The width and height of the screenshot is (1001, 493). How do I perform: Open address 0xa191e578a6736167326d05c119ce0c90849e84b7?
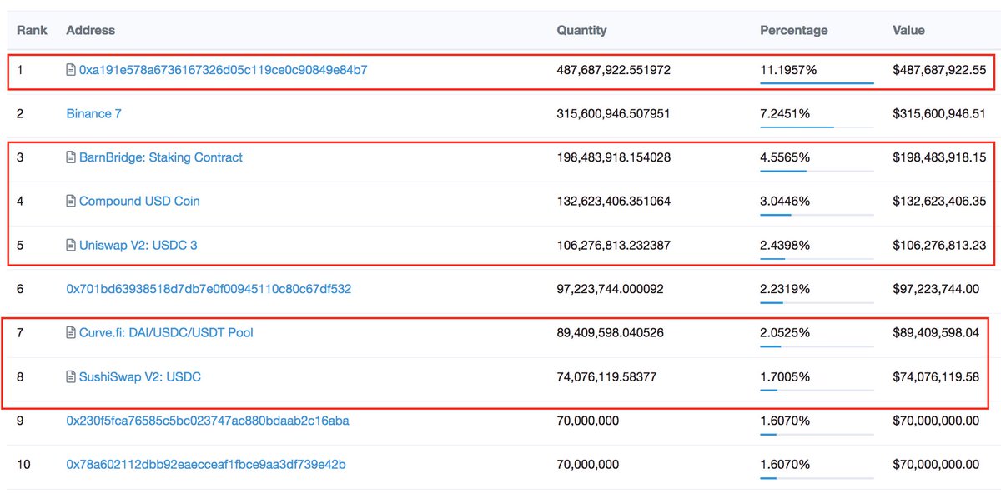click(223, 71)
